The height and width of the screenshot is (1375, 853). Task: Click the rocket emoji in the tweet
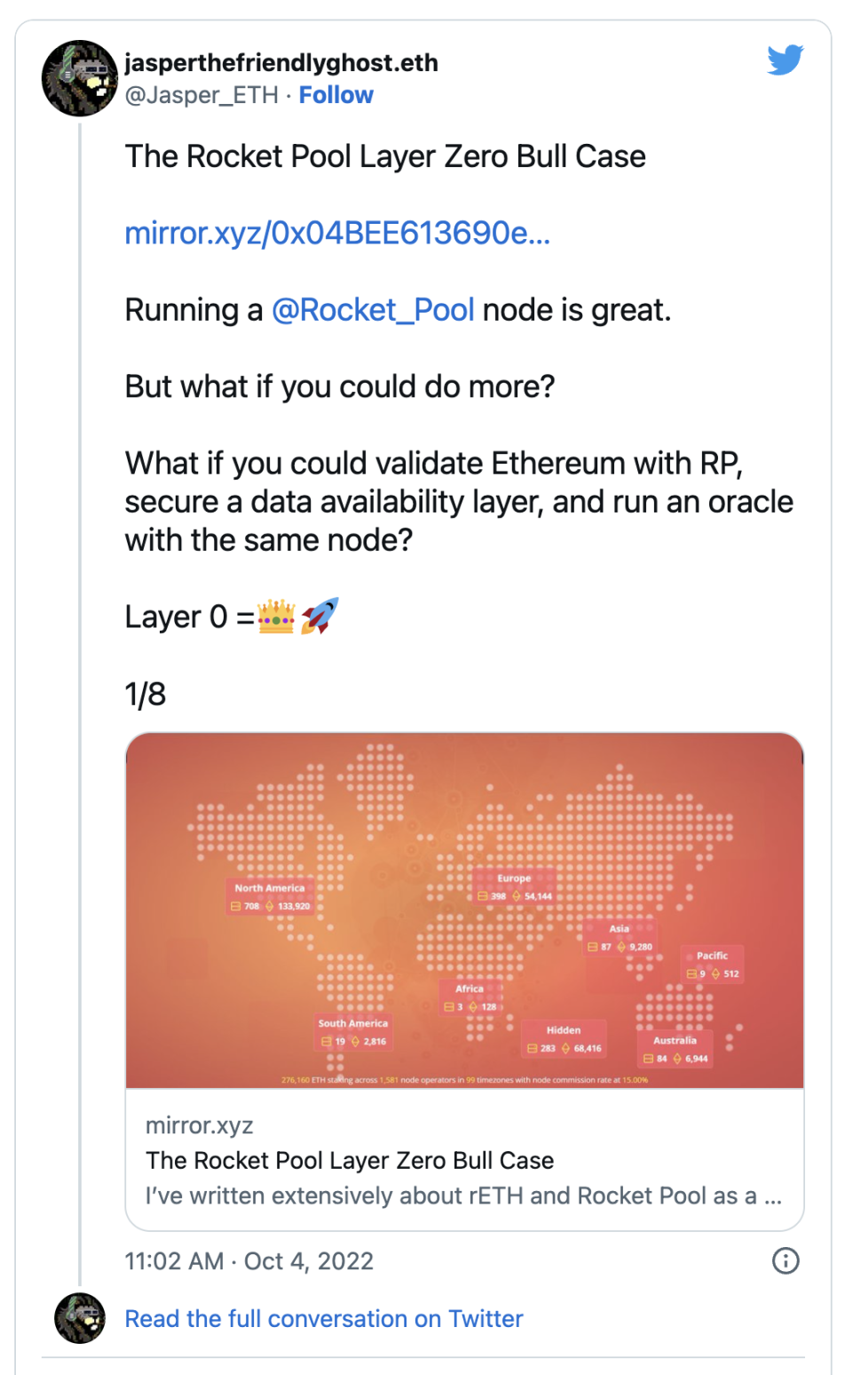click(320, 616)
